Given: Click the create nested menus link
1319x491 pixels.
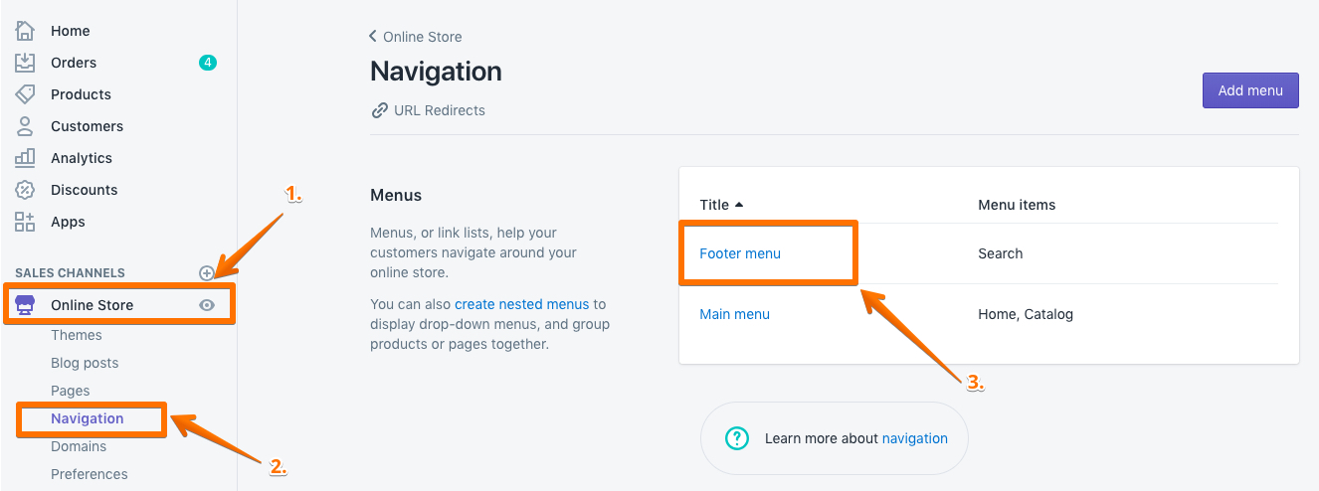Looking at the screenshot, I should (x=521, y=304).
